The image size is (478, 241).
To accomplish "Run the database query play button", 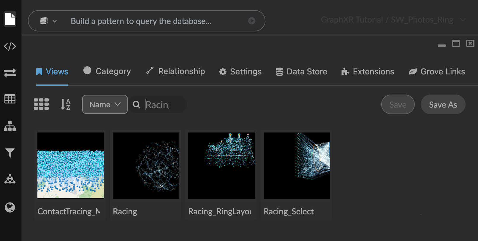I will pyautogui.click(x=251, y=21).
